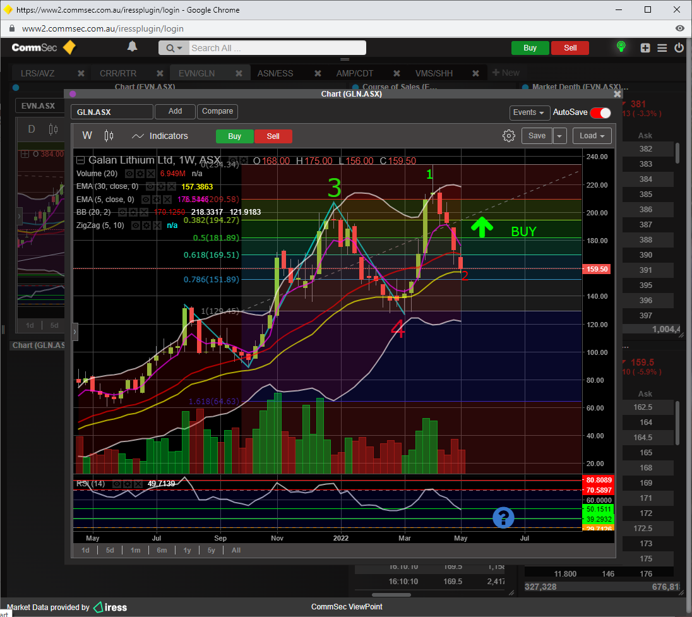Viewport: 692px width, 617px height.
Task: Expand the left side panel arrow on GLN chart
Action: [x=75, y=332]
